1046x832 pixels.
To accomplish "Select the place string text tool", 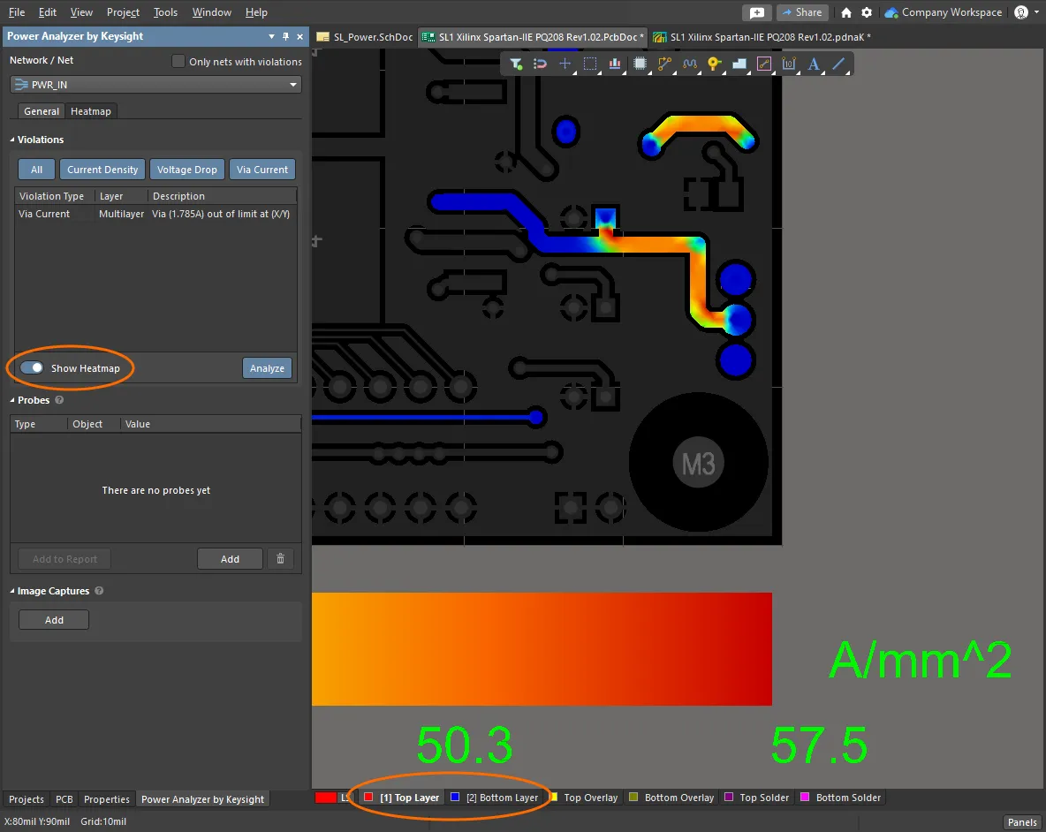I will (814, 64).
